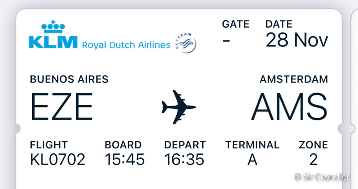Click the KLM crown logo
Screen dimensions: 358x189
point(53,26)
